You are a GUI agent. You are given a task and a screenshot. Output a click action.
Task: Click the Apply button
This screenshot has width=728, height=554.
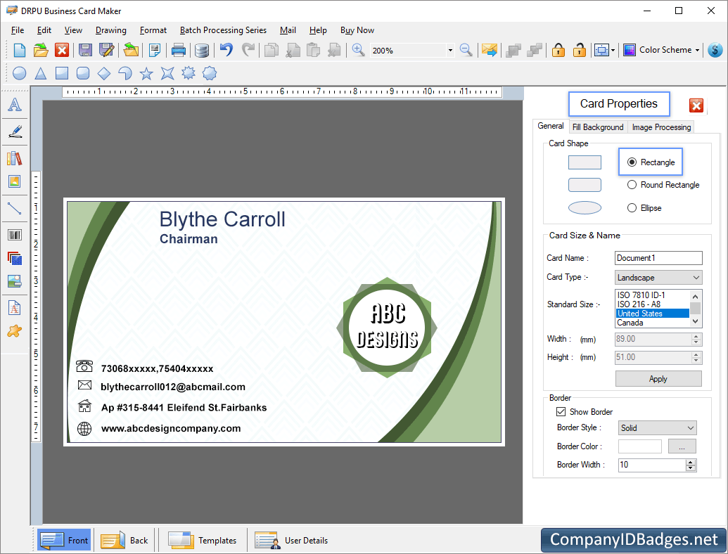[x=658, y=379]
